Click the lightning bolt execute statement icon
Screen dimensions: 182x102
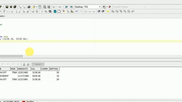point(4,11)
